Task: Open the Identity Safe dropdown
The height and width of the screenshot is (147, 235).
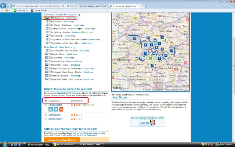Action: click(38, 11)
